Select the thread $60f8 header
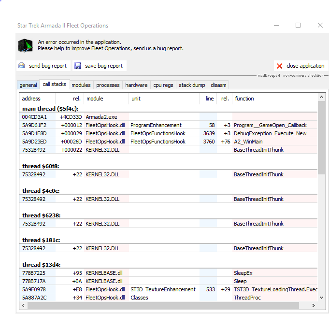329x314 pixels. [x=41, y=166]
